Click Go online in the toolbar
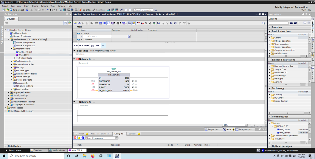The width and height of the screenshot is (315, 159). click(x=85, y=10)
